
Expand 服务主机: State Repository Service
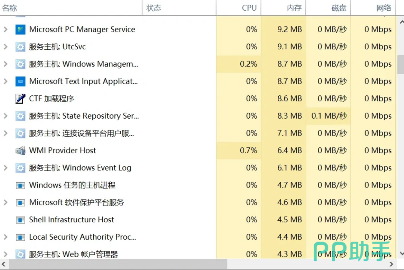coord(6,116)
